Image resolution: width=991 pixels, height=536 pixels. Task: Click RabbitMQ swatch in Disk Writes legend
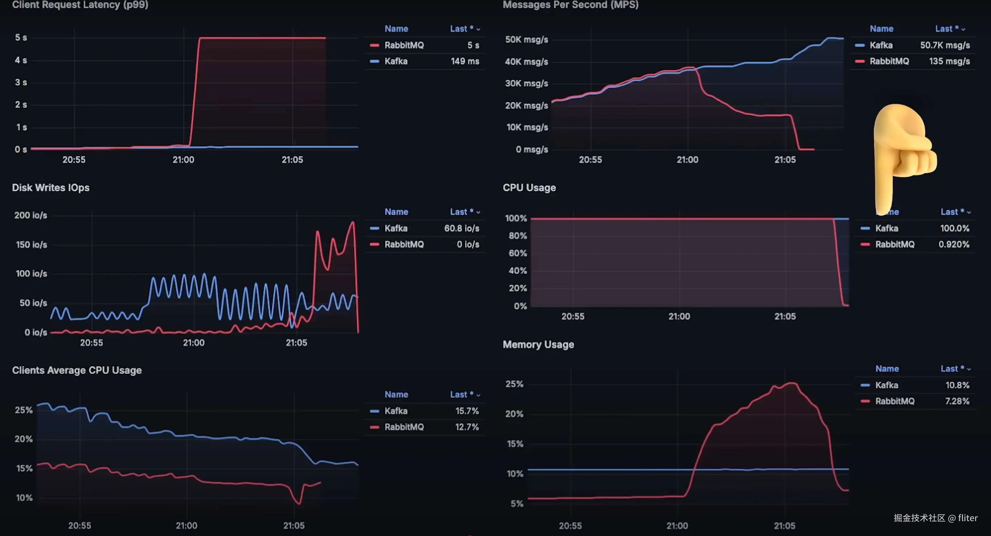tap(374, 244)
